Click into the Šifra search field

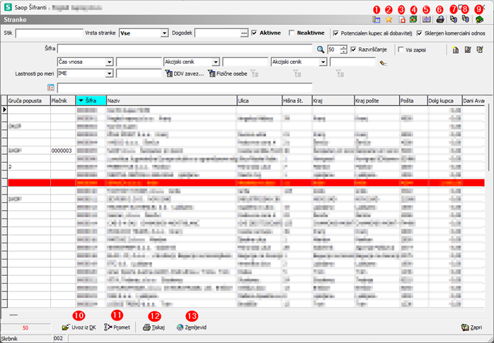click(185, 50)
